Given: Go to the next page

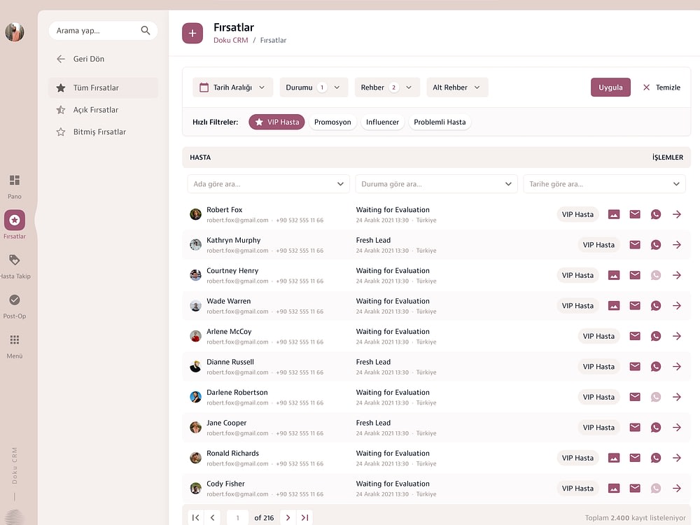Looking at the screenshot, I should pos(288,517).
